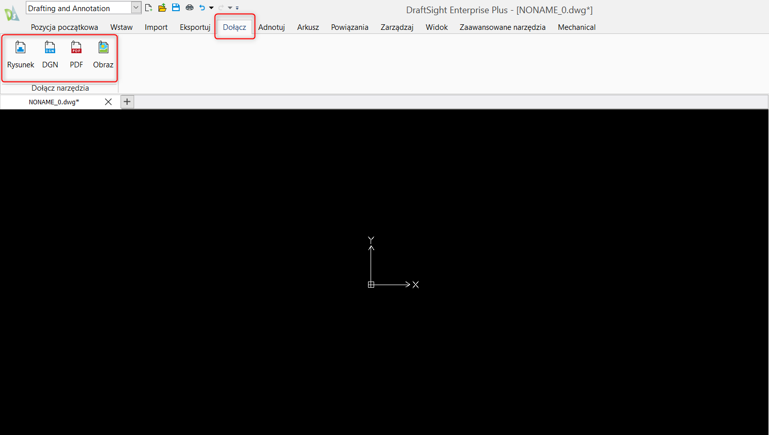Open the workspace selector dropdown
Image resolution: width=769 pixels, height=435 pixels.
coord(136,7)
